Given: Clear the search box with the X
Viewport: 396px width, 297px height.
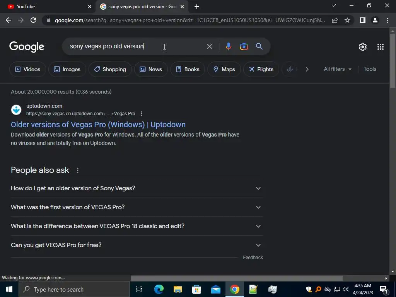Looking at the screenshot, I should (209, 46).
